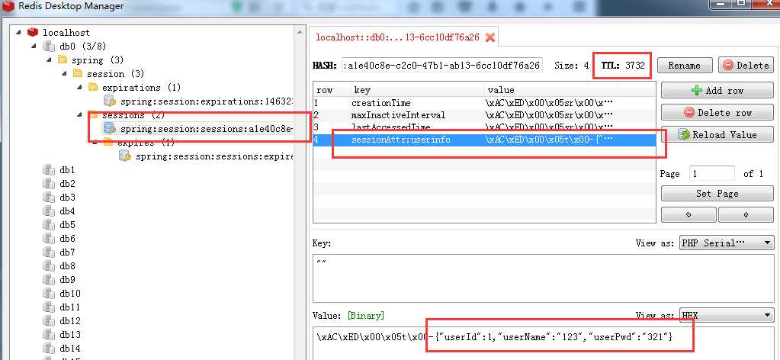This screenshot has width=780, height=360.
Task: Click the db4 database icon
Action: coord(49,211)
